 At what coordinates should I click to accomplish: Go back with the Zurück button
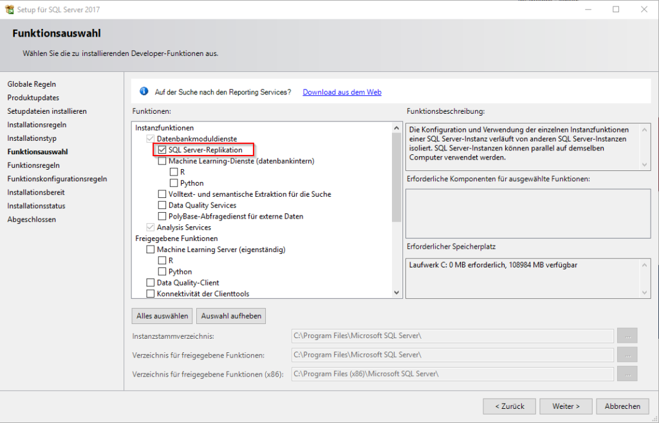coord(510,406)
